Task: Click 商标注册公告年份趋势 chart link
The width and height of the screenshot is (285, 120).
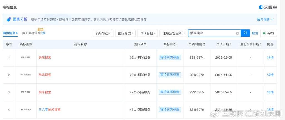Action: tap(75, 19)
